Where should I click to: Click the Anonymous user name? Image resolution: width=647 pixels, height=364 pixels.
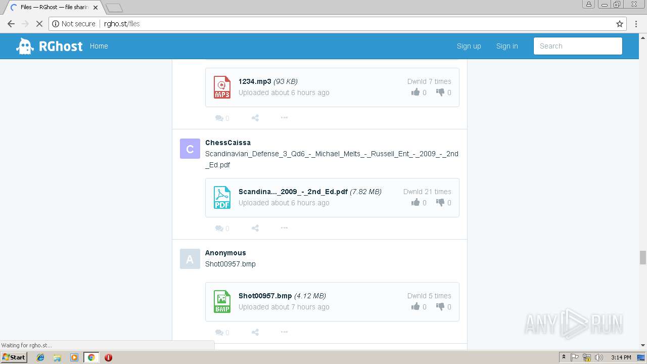225,253
